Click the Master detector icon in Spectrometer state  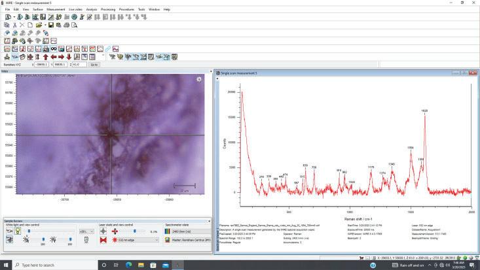(167, 240)
